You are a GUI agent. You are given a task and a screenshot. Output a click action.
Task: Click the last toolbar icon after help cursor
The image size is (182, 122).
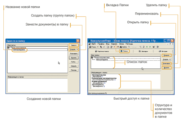(158, 47)
